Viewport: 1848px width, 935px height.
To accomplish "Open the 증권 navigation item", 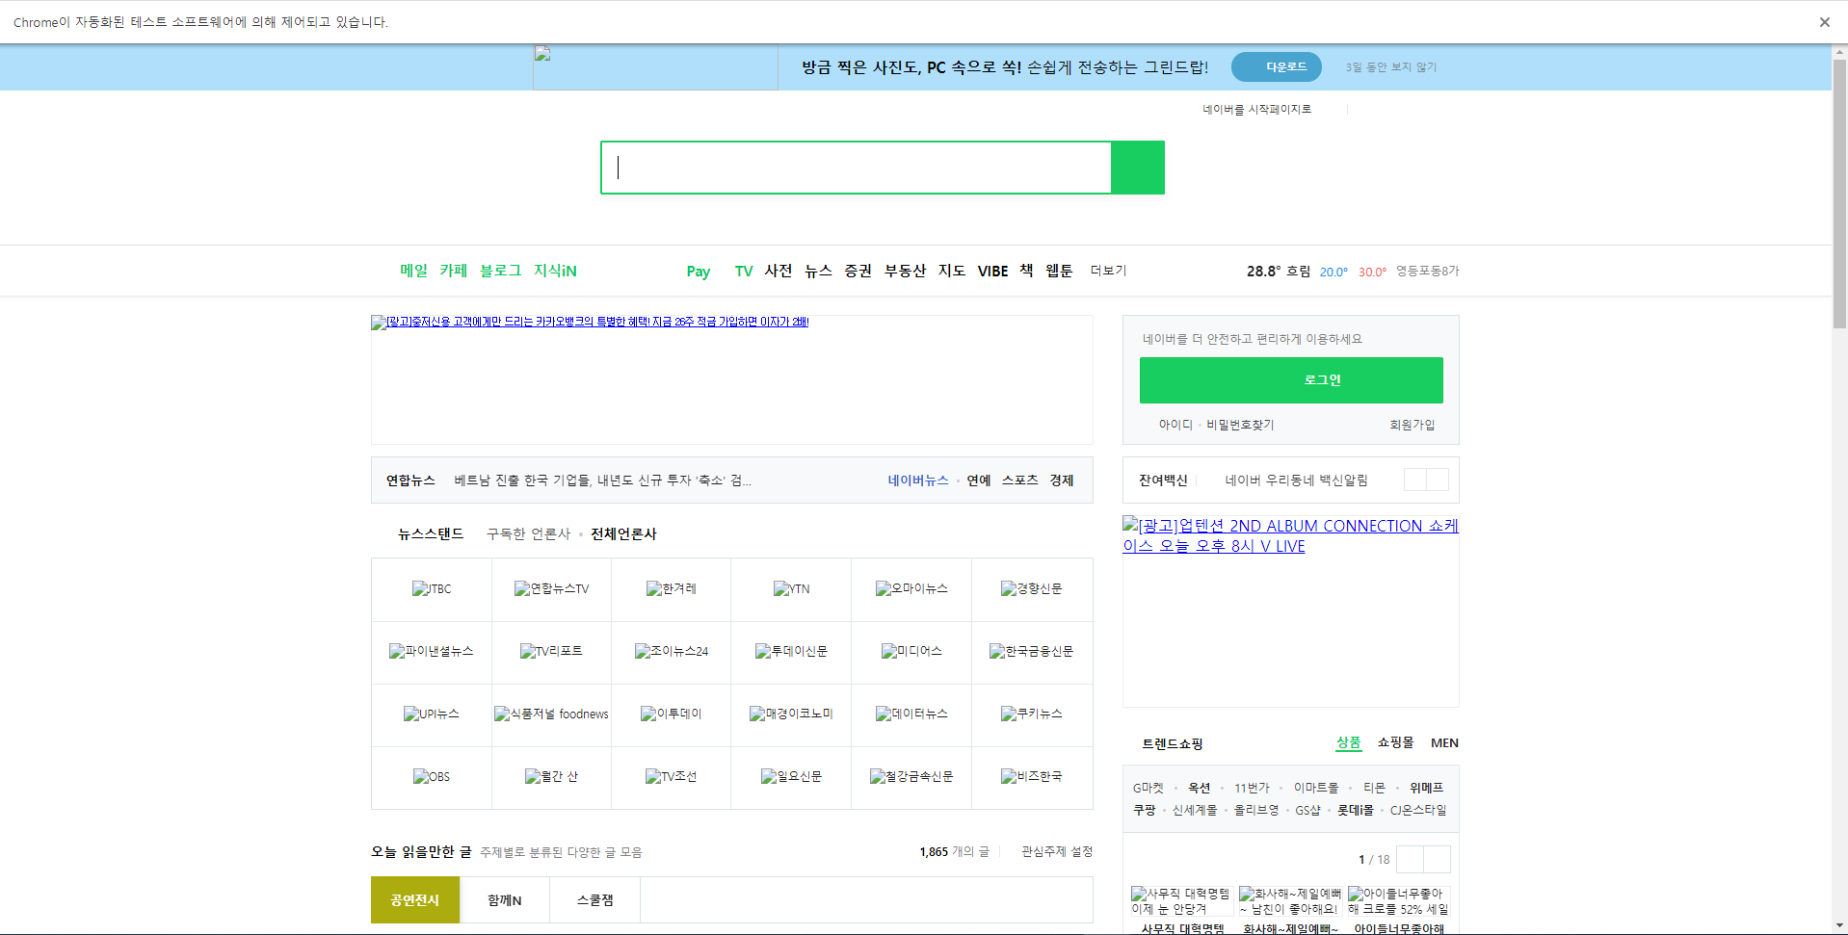I will (x=858, y=271).
